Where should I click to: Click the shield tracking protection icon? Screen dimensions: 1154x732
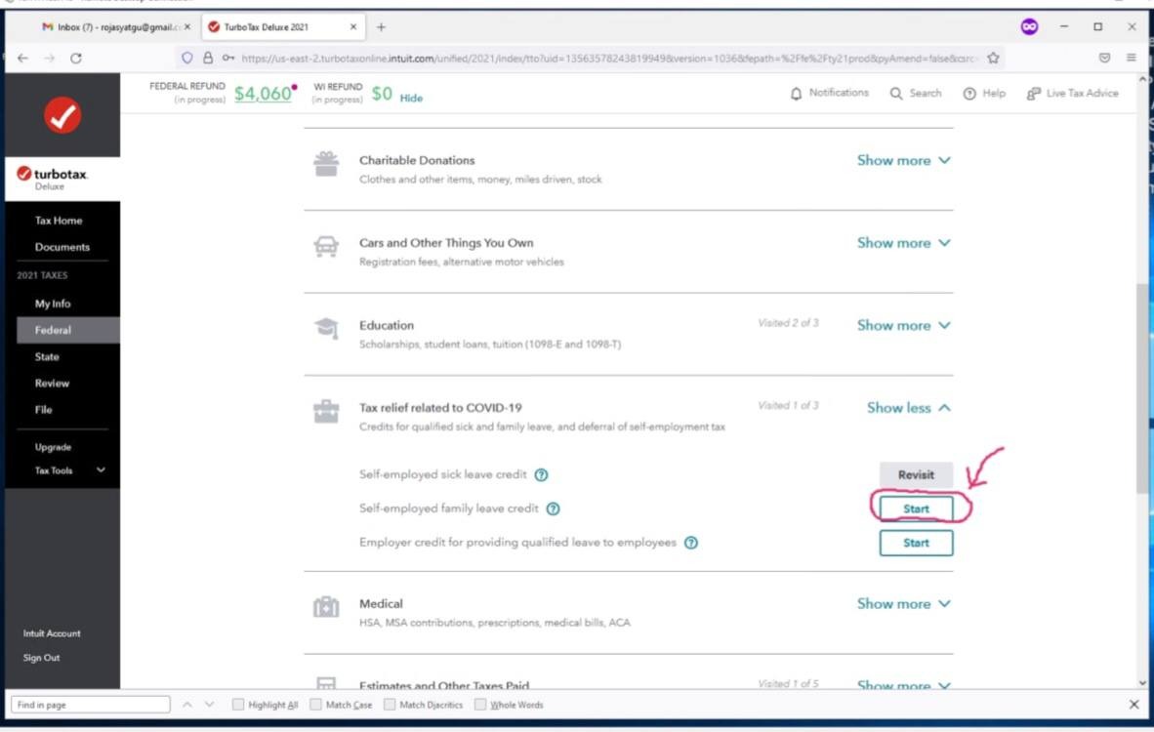186,58
